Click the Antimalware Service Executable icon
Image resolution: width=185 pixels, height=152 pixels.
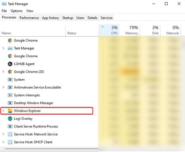coord(10,87)
